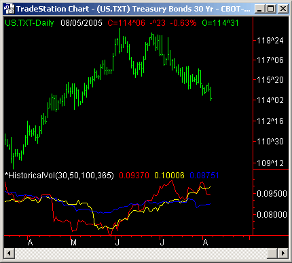Click volatility axis label 0.09500
The width and height of the screenshot is (292, 263).
point(272,194)
